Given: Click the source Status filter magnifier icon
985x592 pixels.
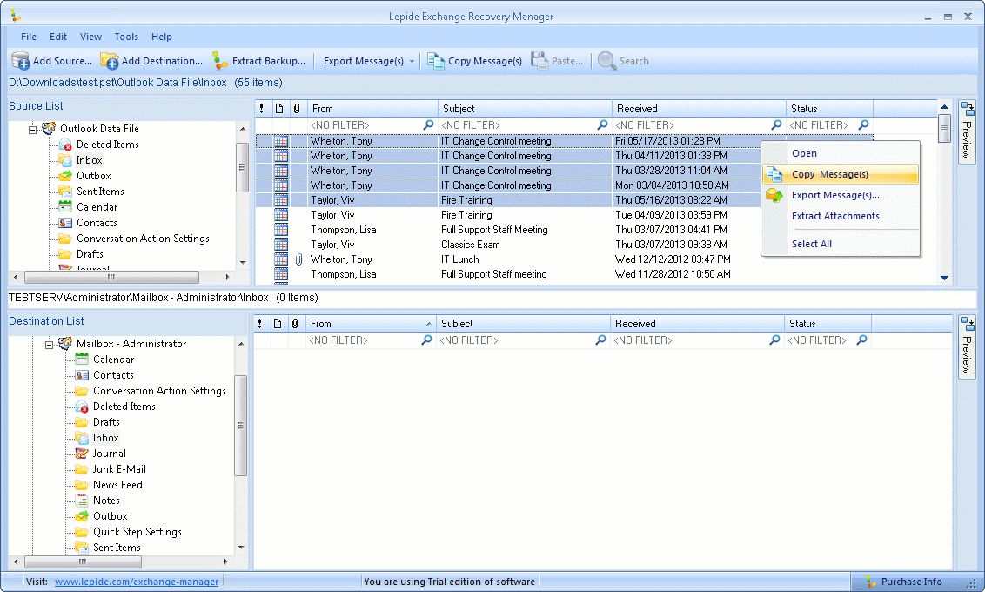Looking at the screenshot, I should 864,125.
